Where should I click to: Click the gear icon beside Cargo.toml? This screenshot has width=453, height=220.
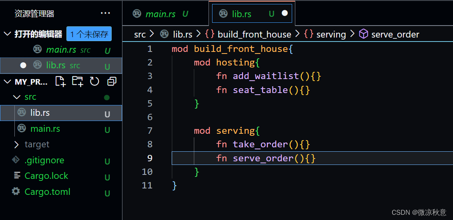(16, 191)
